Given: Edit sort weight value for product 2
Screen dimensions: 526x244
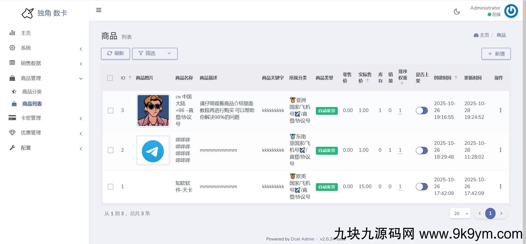Looking at the screenshot, I should (400, 150).
